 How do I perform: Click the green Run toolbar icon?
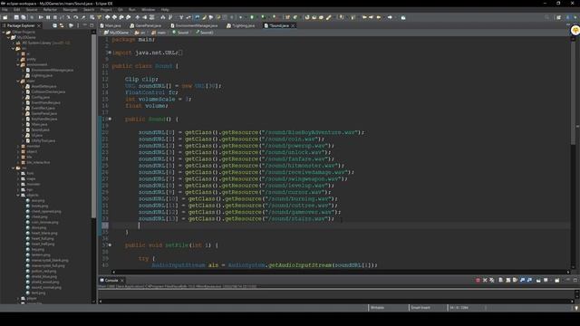252,17
